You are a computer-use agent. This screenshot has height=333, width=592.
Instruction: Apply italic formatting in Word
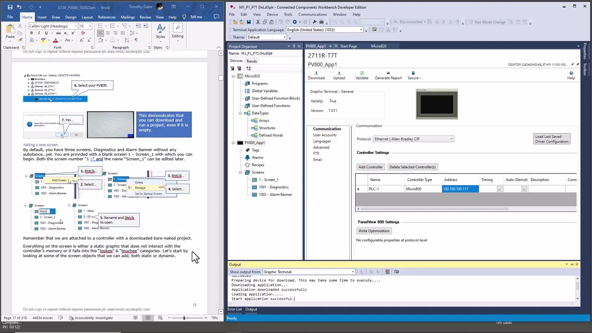coord(39,33)
